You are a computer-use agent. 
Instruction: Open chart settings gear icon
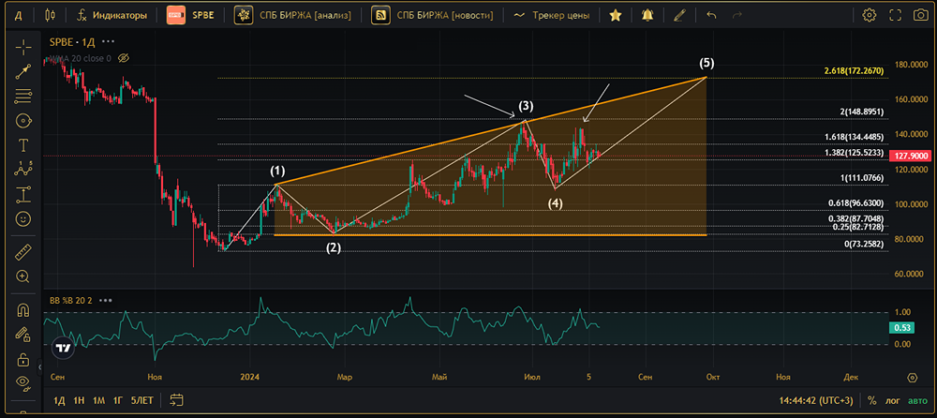click(x=870, y=16)
